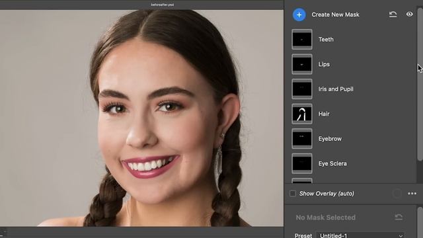Click the Teeth mask label
The width and height of the screenshot is (423, 238).
(326, 40)
